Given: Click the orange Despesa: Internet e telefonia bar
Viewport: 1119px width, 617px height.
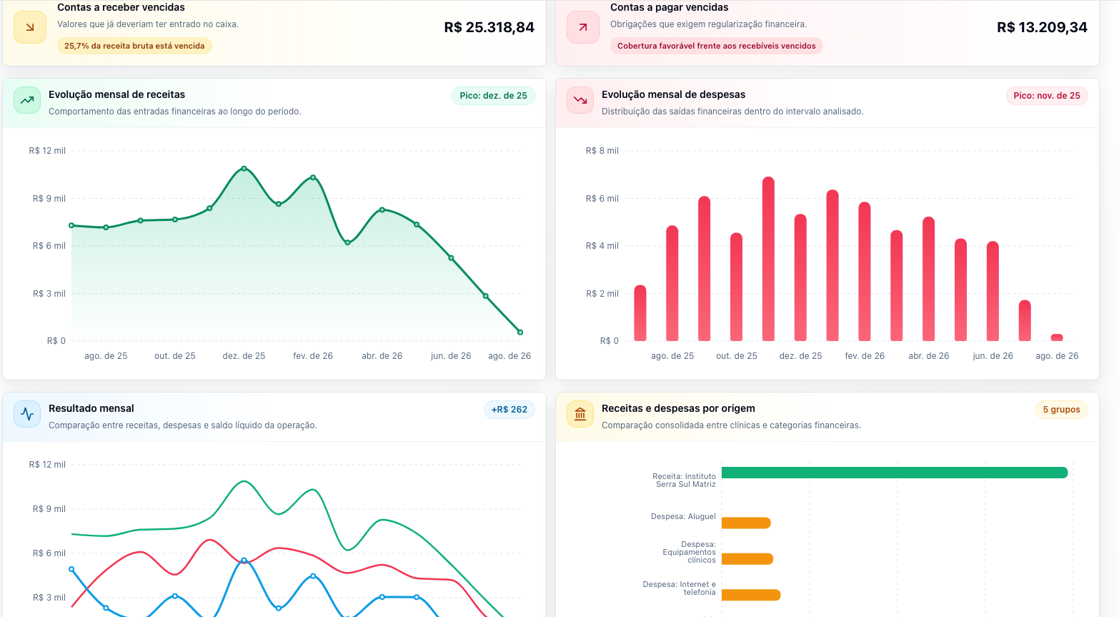Looking at the screenshot, I should coord(751,595).
